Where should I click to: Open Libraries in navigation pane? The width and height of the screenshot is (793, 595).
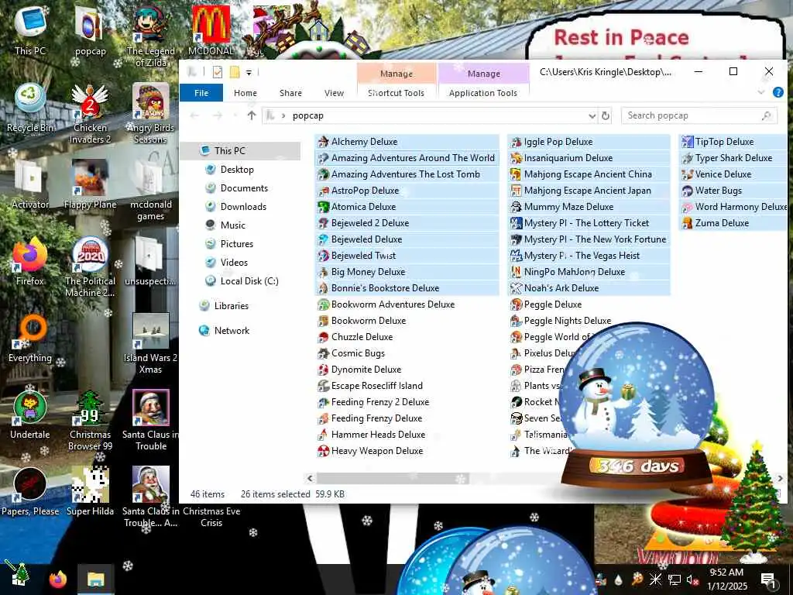point(231,305)
